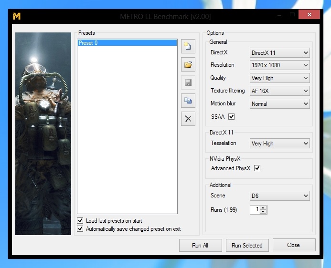Viewport: 331px width, 268px height.
Task: Click the open preset folder icon
Action: (x=188, y=64)
